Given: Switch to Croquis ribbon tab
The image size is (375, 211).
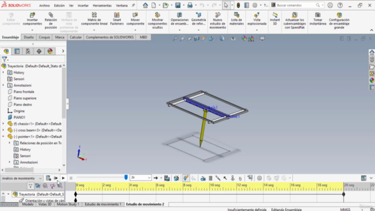Looking at the screenshot, I should 45,38.
